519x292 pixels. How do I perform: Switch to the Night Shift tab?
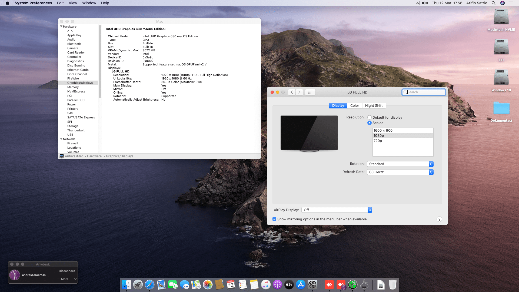click(374, 105)
